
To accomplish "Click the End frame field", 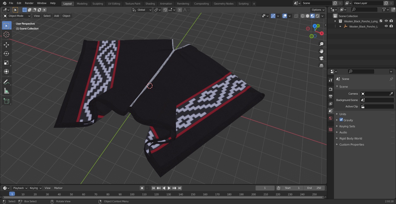I will click(x=314, y=188).
